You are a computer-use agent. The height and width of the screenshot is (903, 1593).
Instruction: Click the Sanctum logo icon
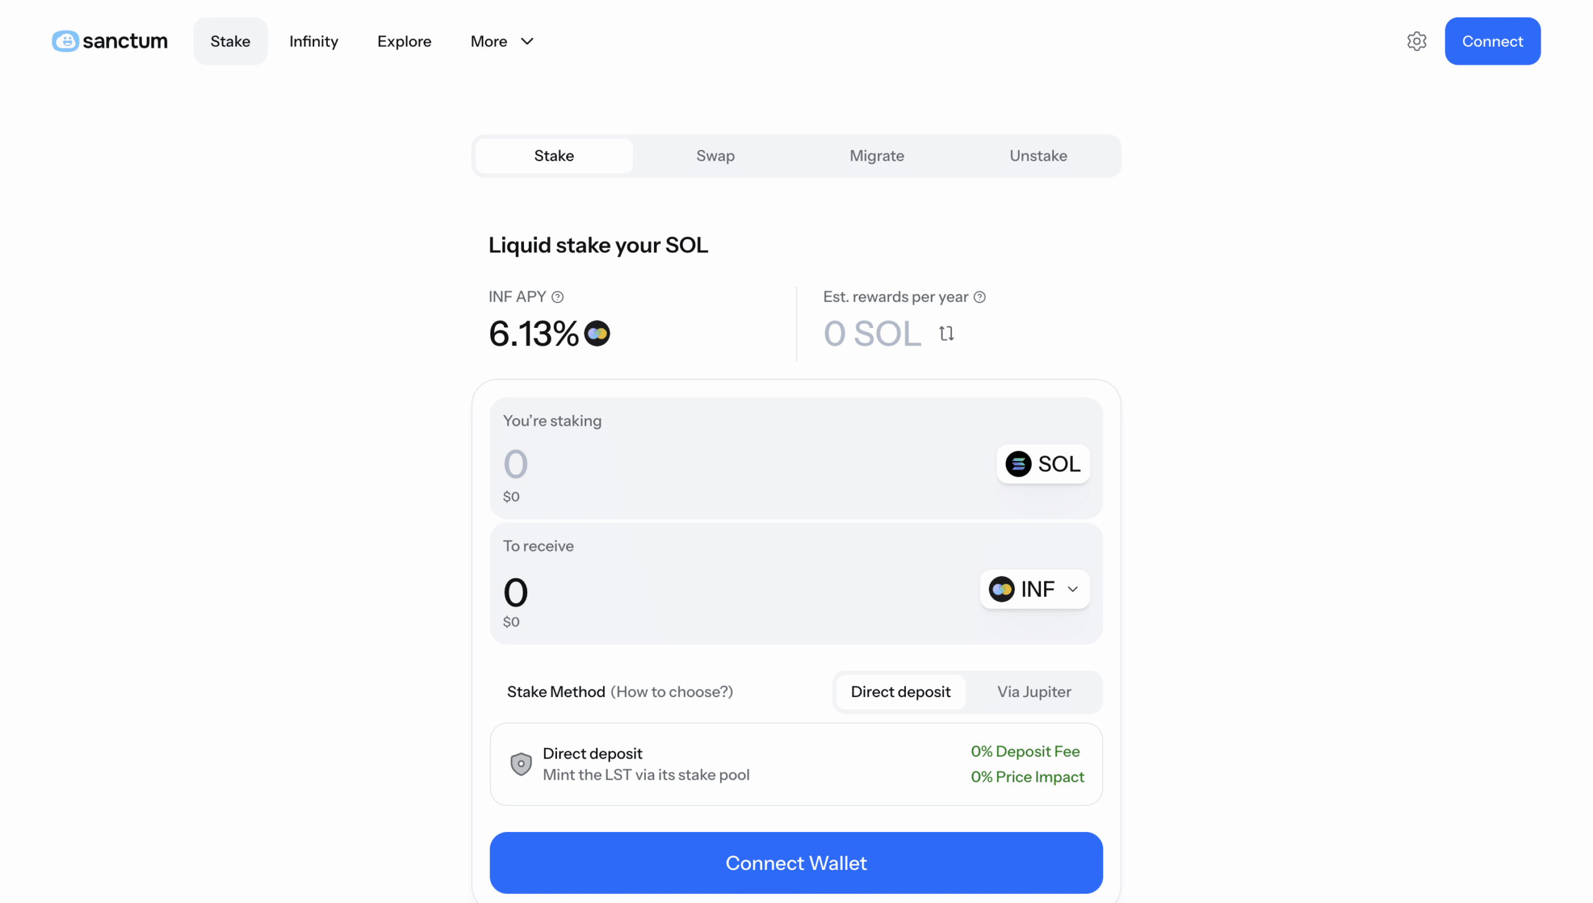(x=65, y=41)
